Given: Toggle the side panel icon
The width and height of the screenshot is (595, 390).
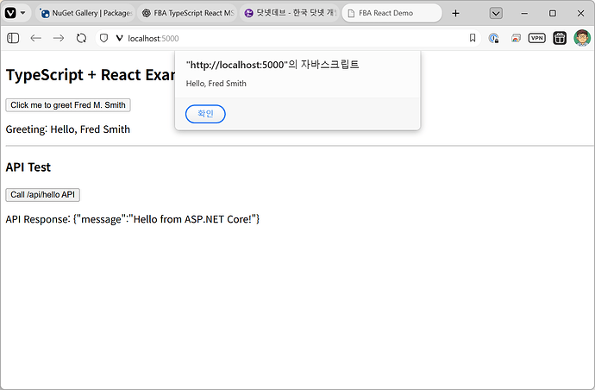Looking at the screenshot, I should 13,38.
